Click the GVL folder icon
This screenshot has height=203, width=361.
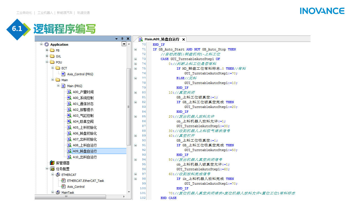coord(52,56)
